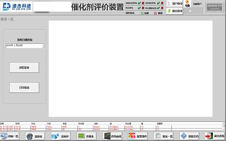The image size is (226, 141).
Task: Open the 帮助文档 help document
Action: click(x=189, y=136)
